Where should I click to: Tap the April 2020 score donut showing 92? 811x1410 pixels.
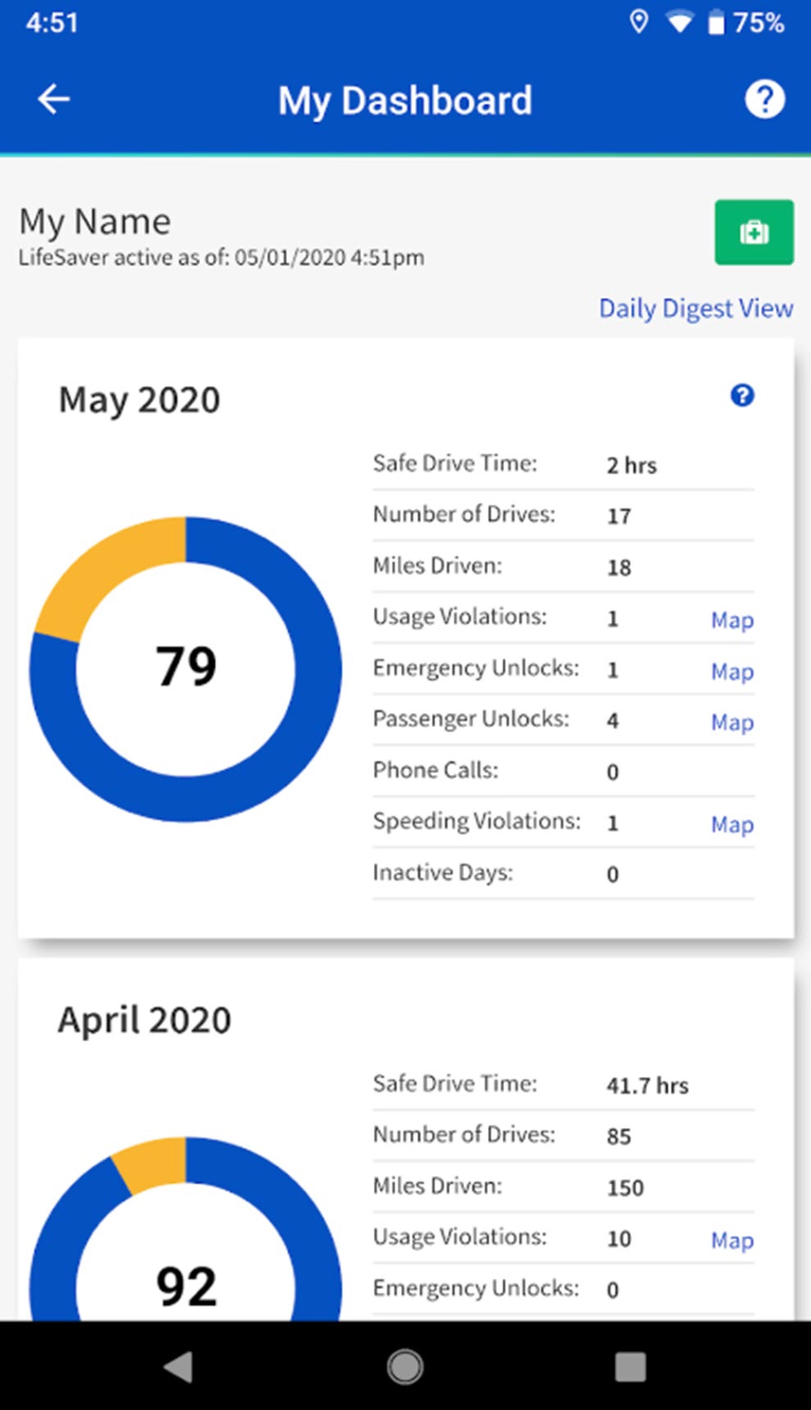(186, 1264)
